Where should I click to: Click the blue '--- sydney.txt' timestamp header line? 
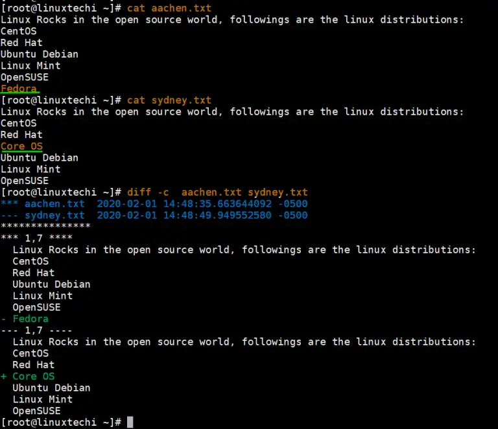coord(154,215)
